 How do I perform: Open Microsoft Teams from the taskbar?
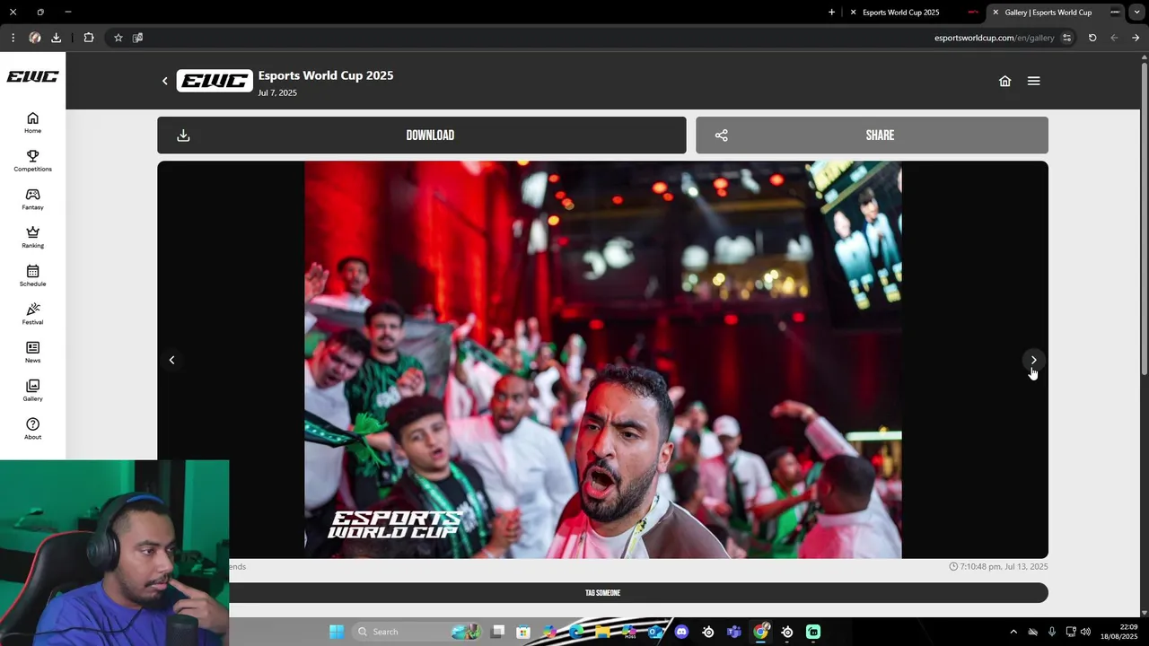[734, 632]
